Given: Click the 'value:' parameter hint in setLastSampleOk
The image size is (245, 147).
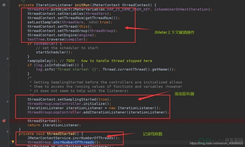Looking at the screenshot, I should pyautogui.click(x=93, y=22).
